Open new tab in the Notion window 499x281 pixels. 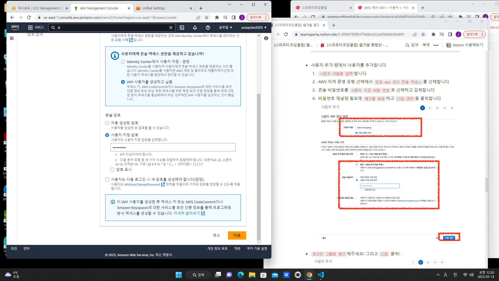click(x=334, y=25)
